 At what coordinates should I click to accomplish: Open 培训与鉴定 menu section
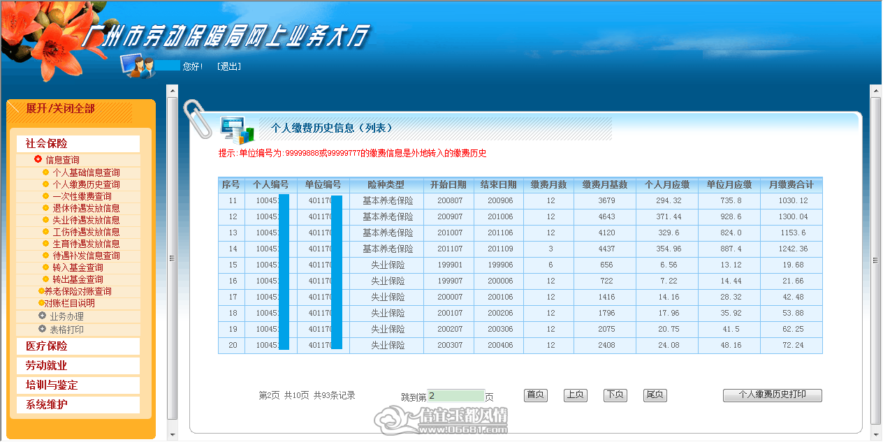pos(78,385)
